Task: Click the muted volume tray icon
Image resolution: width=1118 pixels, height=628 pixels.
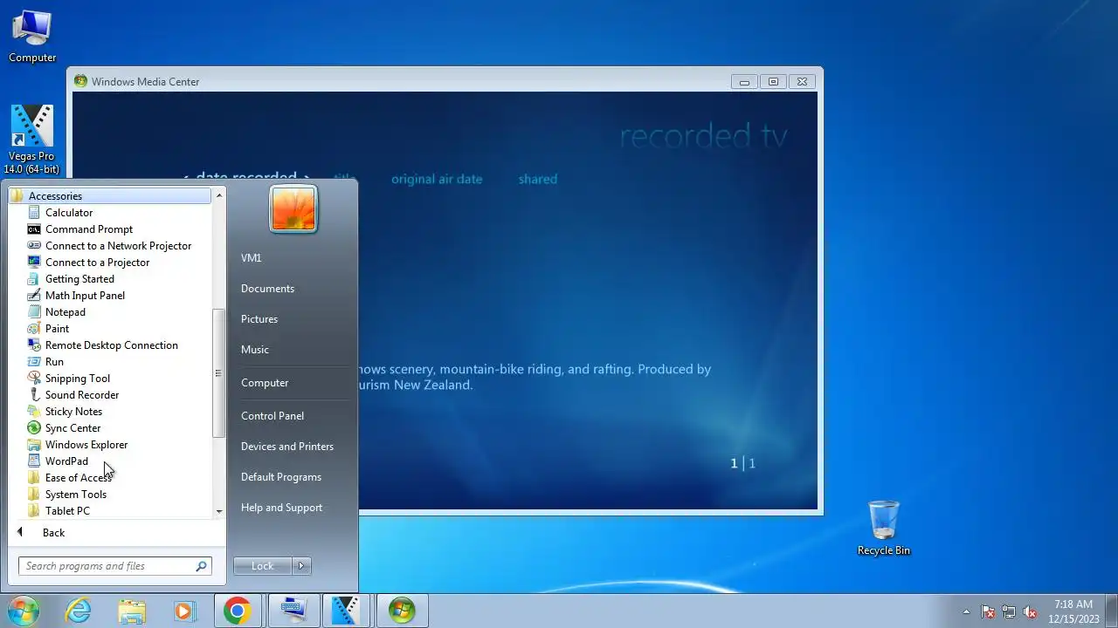Action: tap(1030, 612)
